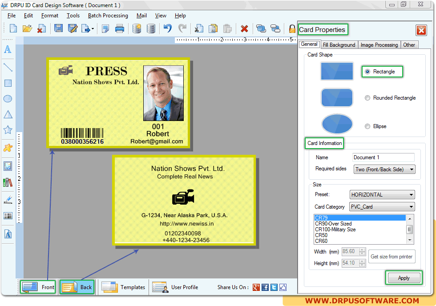The height and width of the screenshot is (306, 436).
Task: Open the View menu
Action: click(161, 16)
